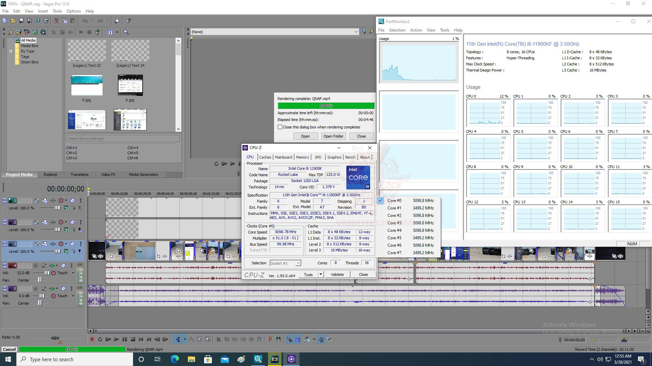Open the Socket #1 selection dropdown
The image size is (652, 366).
coord(298,263)
